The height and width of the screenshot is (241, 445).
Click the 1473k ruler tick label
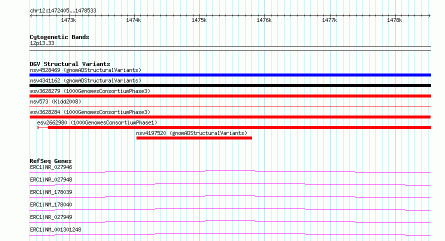(x=68, y=20)
